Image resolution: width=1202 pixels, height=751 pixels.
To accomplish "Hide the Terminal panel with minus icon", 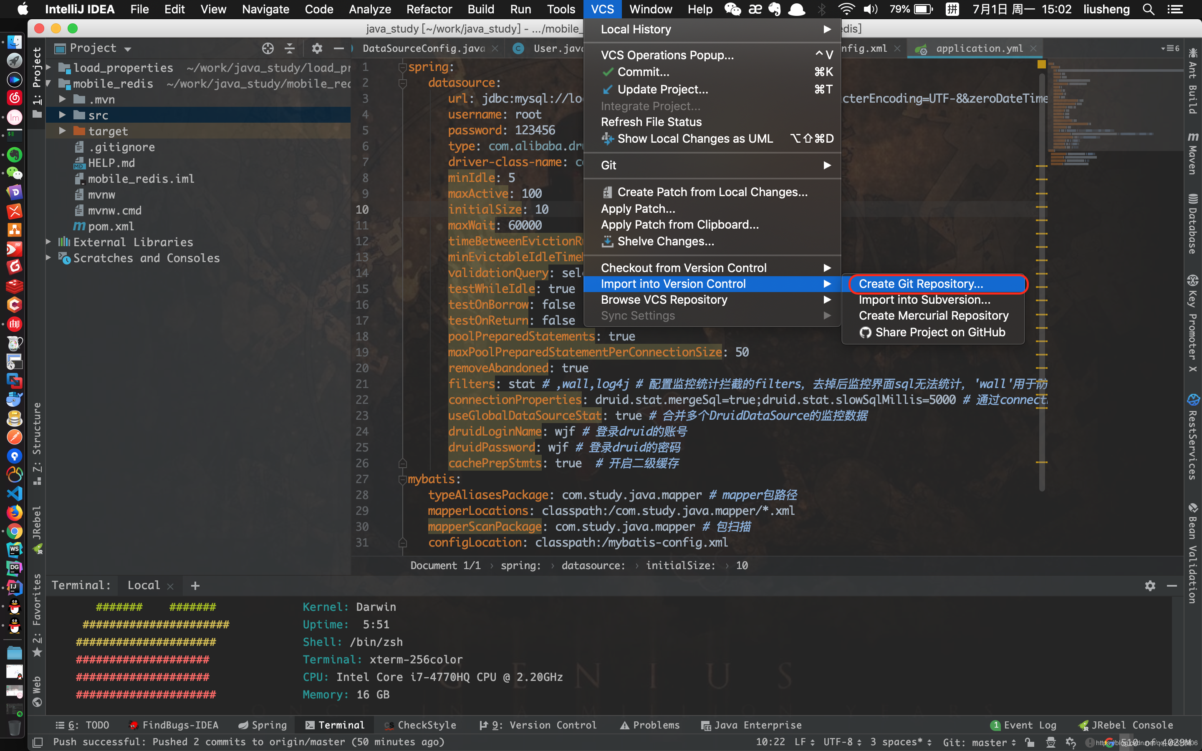I will (x=1172, y=586).
